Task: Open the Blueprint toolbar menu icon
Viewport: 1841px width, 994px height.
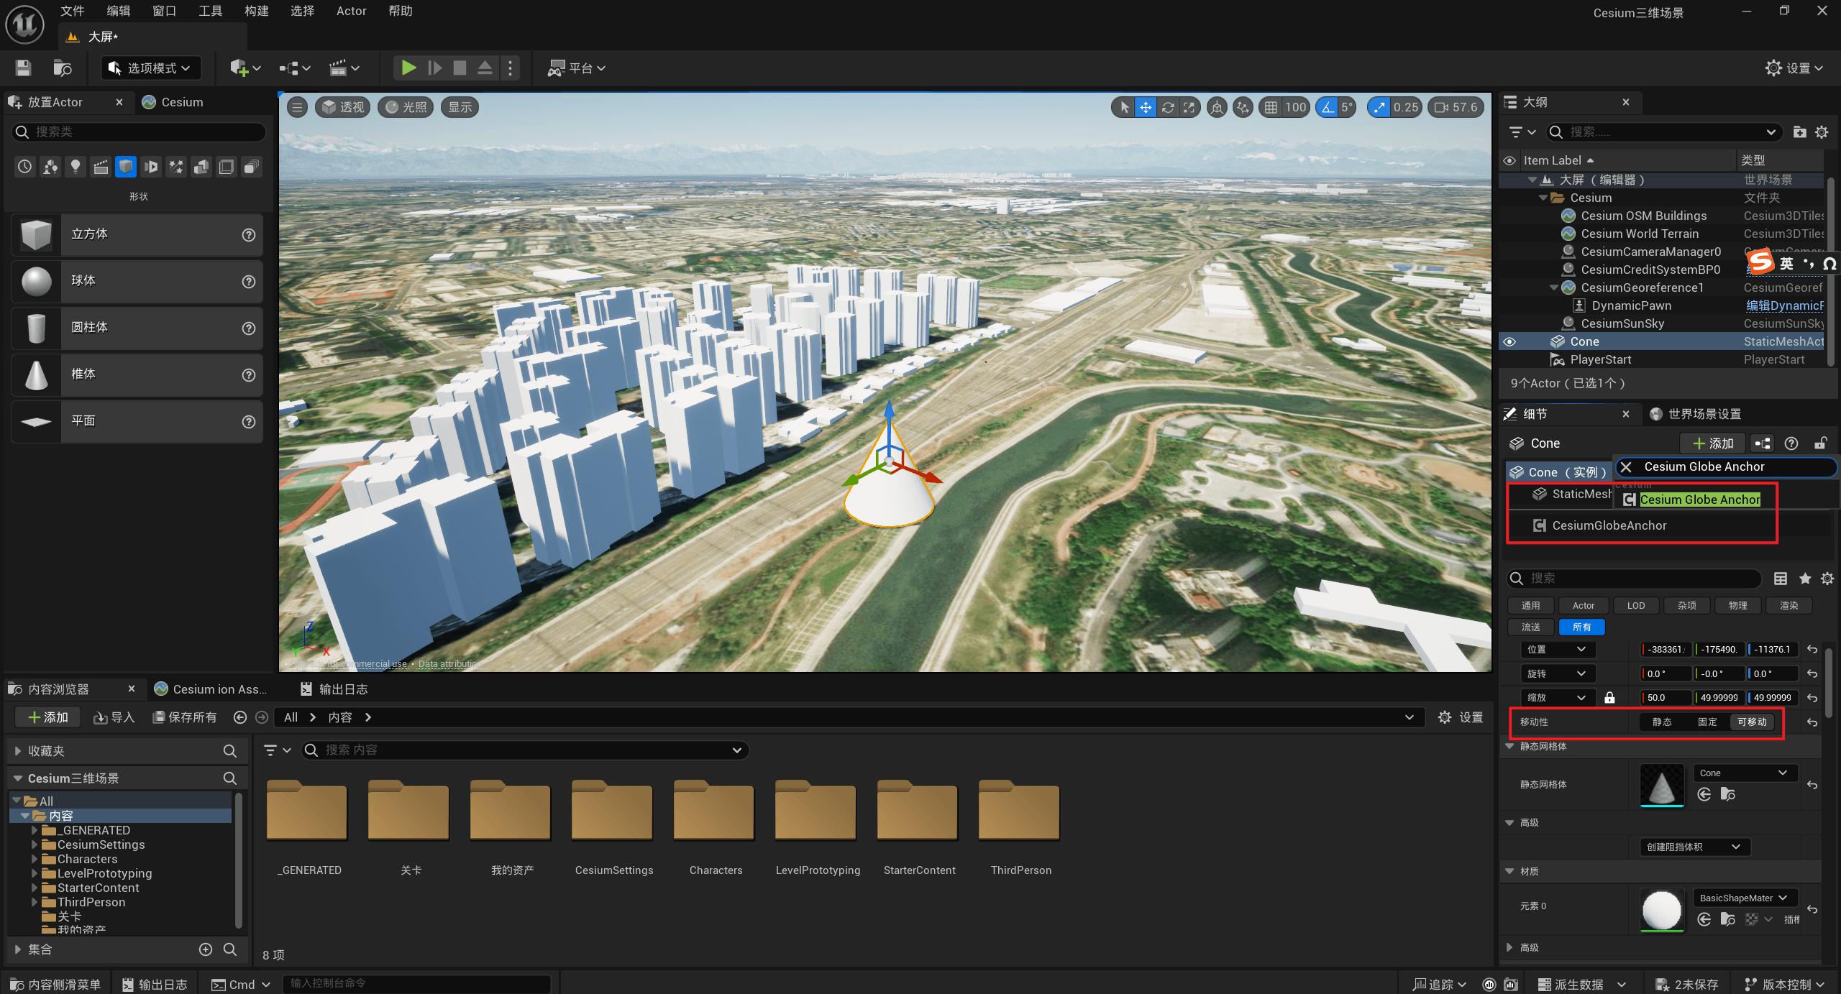Action: [x=295, y=68]
